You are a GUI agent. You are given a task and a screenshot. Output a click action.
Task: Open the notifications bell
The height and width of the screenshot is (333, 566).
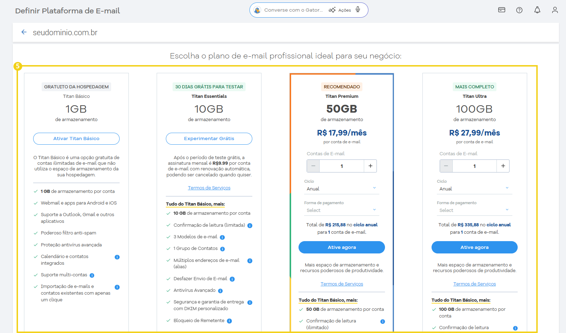(537, 10)
